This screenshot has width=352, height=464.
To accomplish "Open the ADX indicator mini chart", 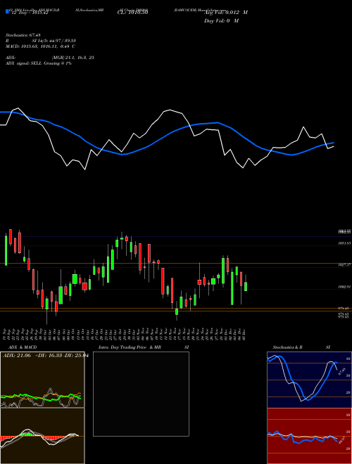I will (42, 380).
